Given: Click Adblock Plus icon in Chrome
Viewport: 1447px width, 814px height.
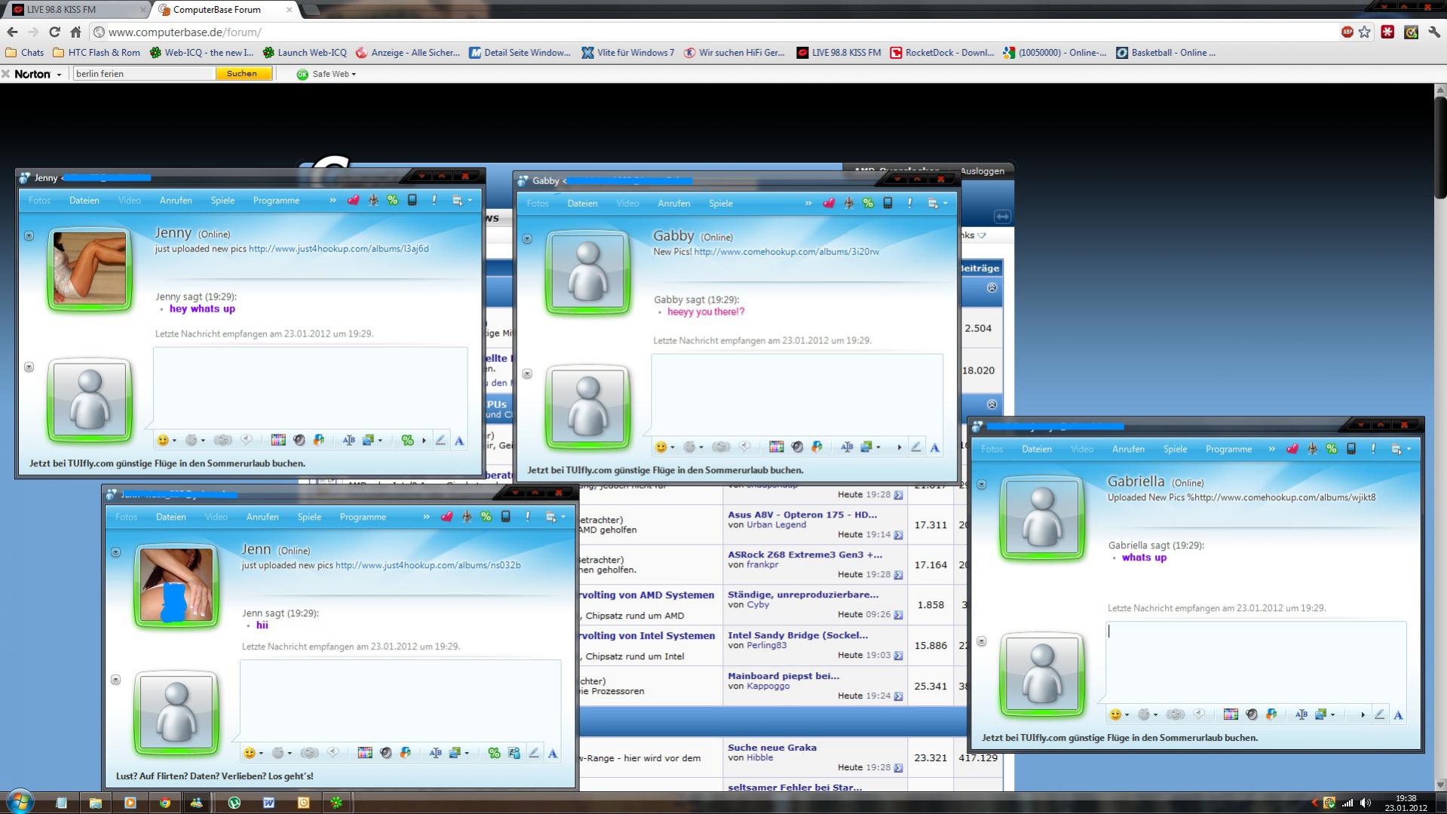Looking at the screenshot, I should 1347,32.
